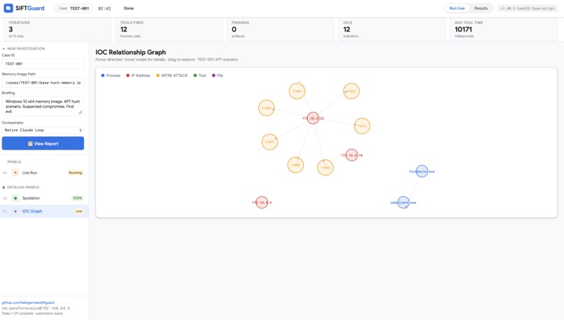Click the IOC Relationship Graph heading

click(131, 52)
